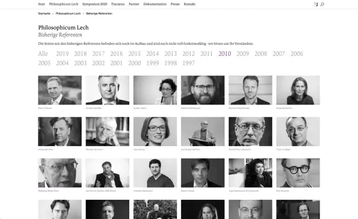Open Philosophicum Lech in top navigation
The width and height of the screenshot is (358, 219).
tap(63, 4)
